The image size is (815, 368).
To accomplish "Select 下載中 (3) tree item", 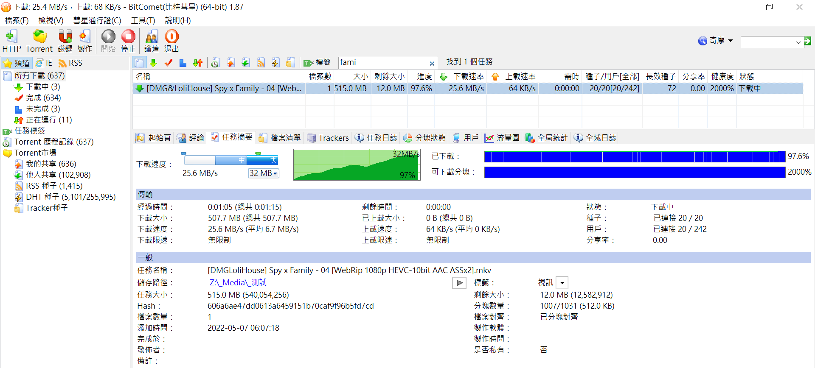I will 43,86.
